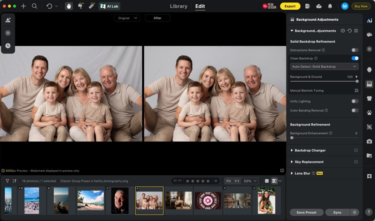Open the background adjustments icon in right sidebar

(x=369, y=84)
